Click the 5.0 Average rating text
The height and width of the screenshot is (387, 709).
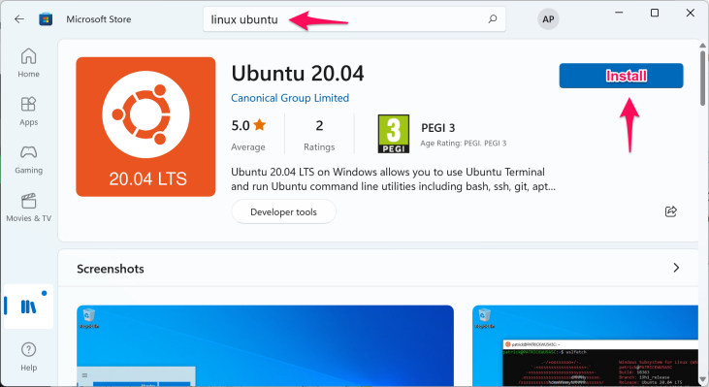click(x=248, y=135)
